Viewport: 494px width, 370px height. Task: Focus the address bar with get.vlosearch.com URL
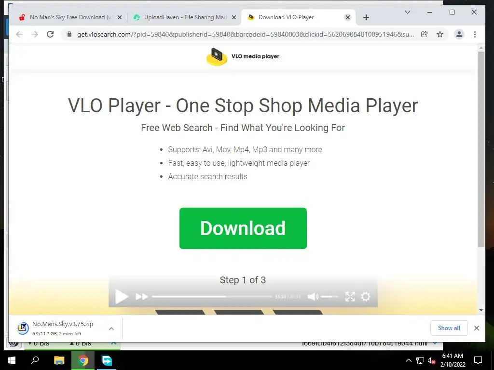[246, 34]
